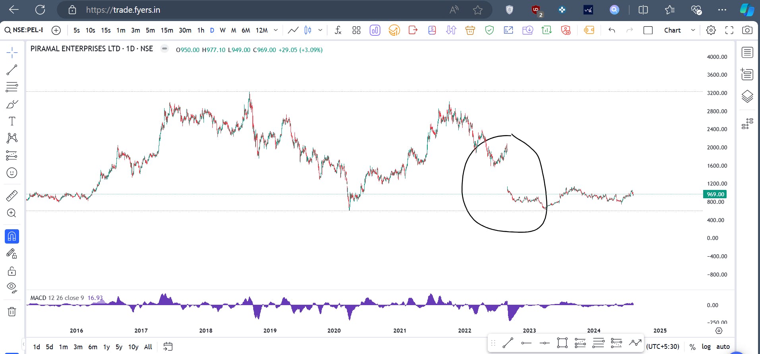Image resolution: width=760 pixels, height=354 pixels.
Task: Select the chart layout square icon
Action: point(648,30)
